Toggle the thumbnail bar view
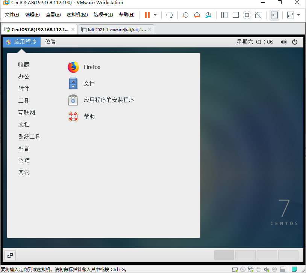This screenshot has width=306, height=273. point(236,15)
